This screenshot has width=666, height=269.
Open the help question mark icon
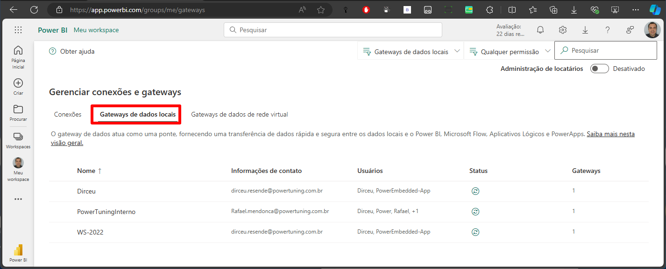608,30
